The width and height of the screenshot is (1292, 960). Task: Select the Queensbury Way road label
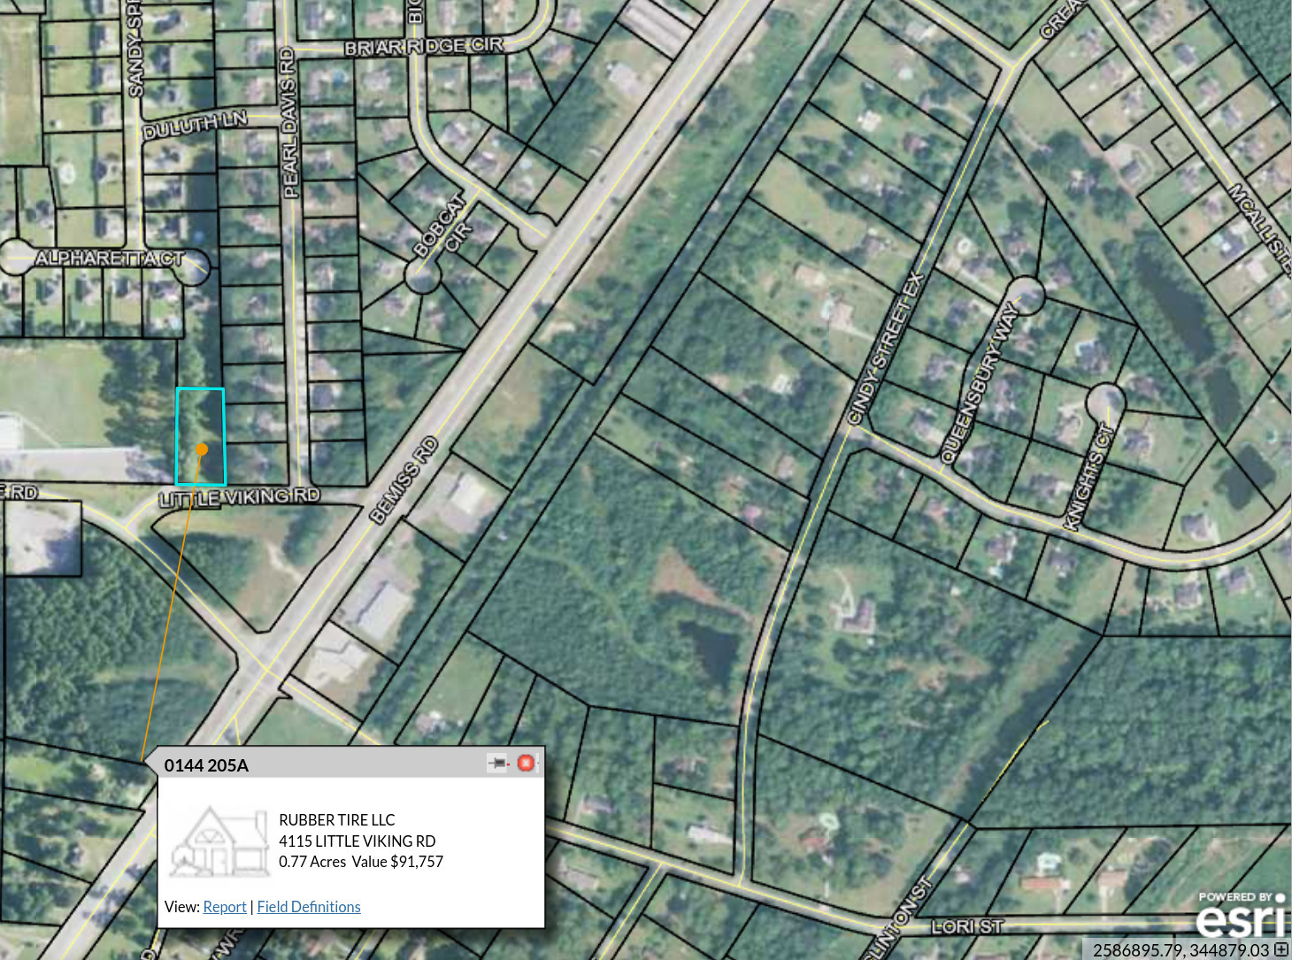point(979,381)
